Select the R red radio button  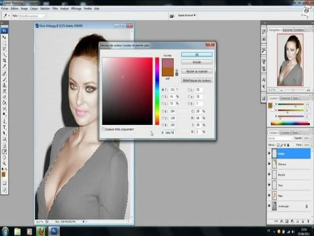pyautogui.click(x=163, y=111)
